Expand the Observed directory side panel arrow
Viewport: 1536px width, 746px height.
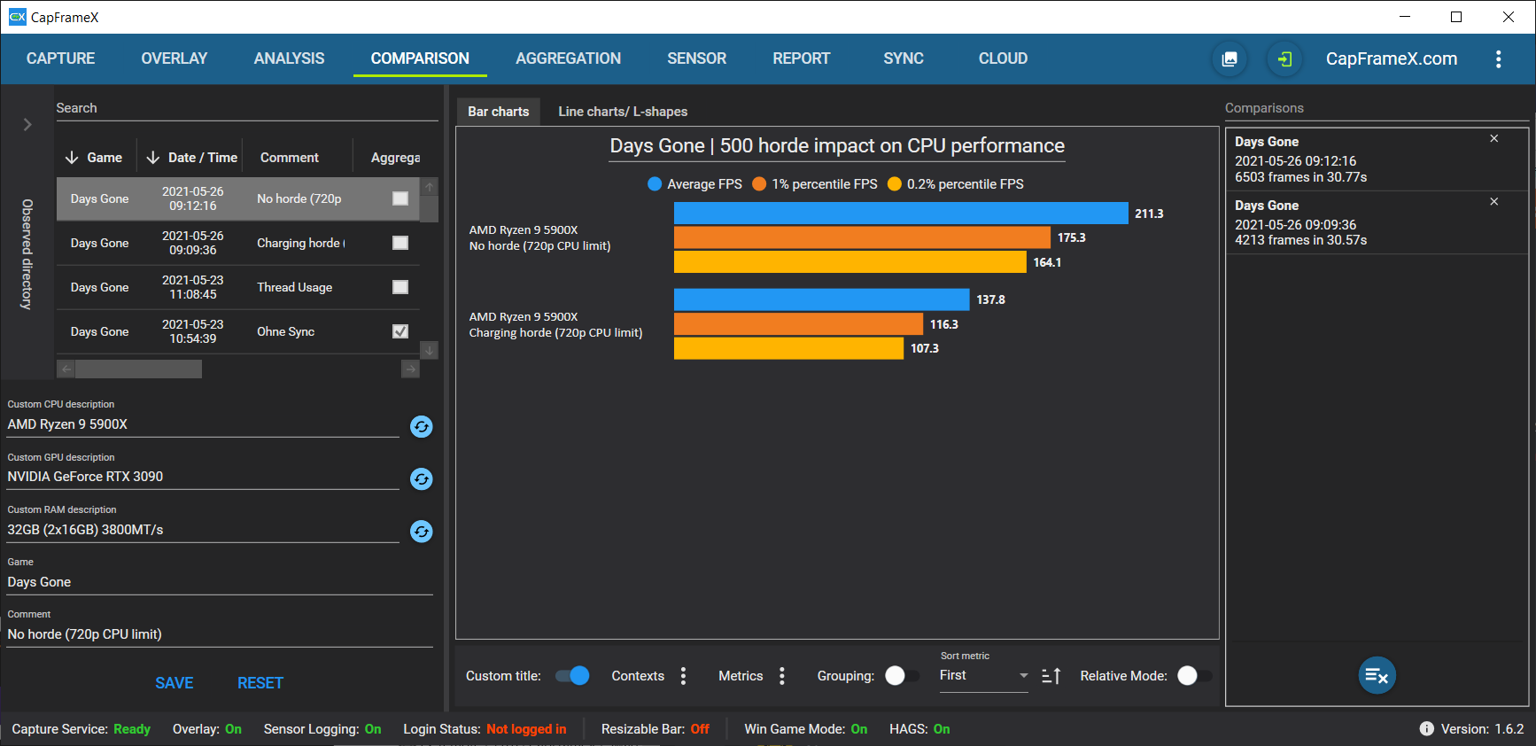pyautogui.click(x=27, y=125)
